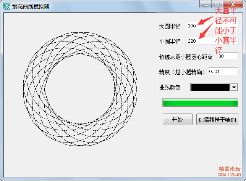The width and height of the screenshot is (246, 181).
Task: Click the green progress bar
Action: (200, 103)
